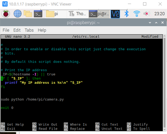Open the file manager folders icon
The image size is (167, 134).
pos(28,14)
